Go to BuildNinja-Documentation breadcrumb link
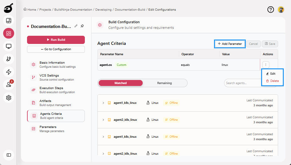Image resolution: width=291 pixels, height=165 pixels. (73, 10)
